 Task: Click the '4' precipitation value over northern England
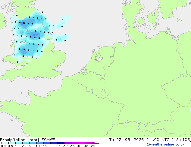pos(42,18)
